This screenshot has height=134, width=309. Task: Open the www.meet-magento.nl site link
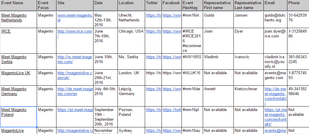click(x=75, y=18)
